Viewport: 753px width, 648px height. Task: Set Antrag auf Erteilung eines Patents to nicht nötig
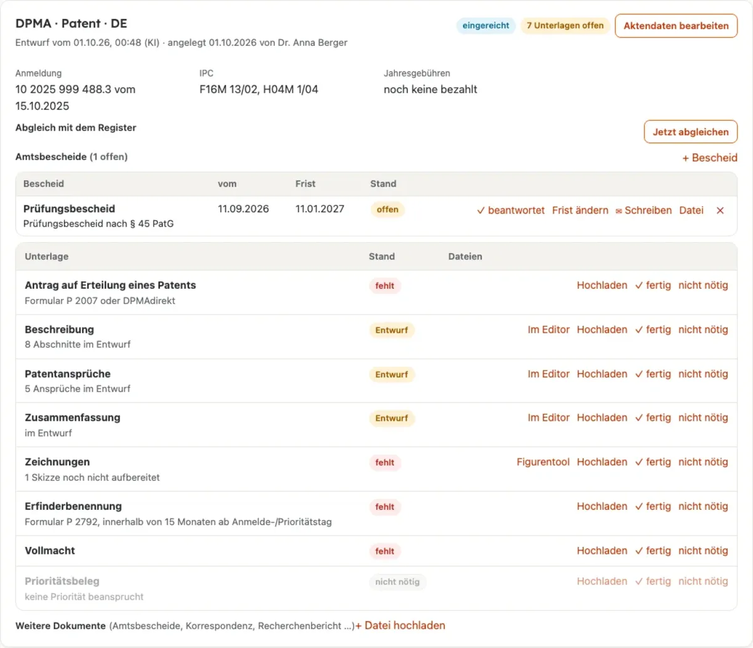703,285
